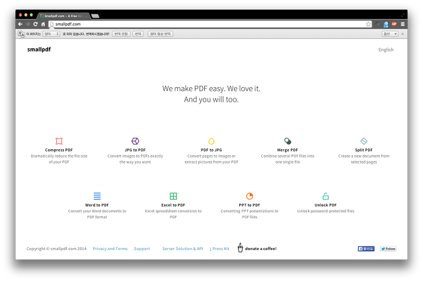Screen dimensions: 423x281
Task: Click the smallpdf logo
Action: tap(39, 49)
